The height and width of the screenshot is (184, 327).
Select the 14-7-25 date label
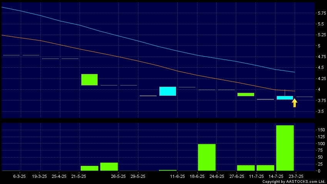[276, 176]
